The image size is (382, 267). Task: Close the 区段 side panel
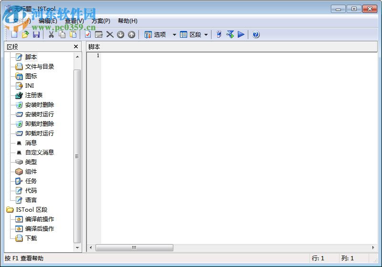(x=76, y=46)
